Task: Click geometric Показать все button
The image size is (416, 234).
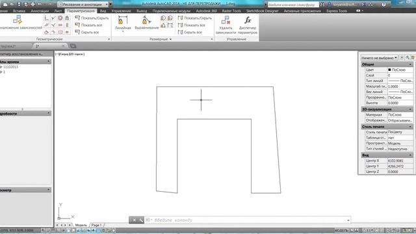Action: pyautogui.click(x=88, y=25)
